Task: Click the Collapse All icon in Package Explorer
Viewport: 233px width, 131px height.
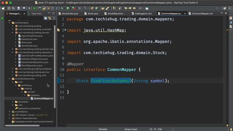Action: (x=46, y=18)
